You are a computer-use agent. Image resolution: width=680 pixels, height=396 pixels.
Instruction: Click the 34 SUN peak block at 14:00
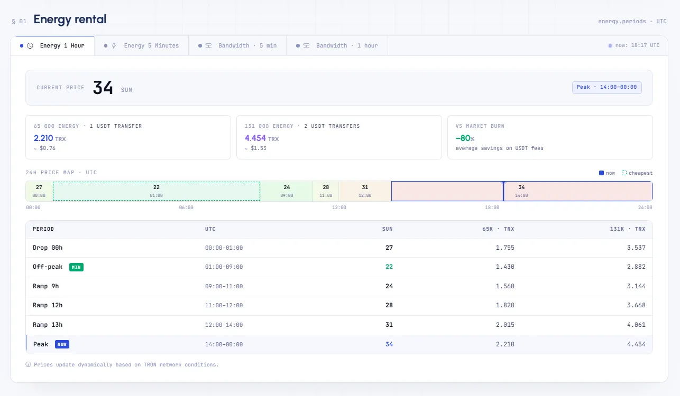[521, 191]
